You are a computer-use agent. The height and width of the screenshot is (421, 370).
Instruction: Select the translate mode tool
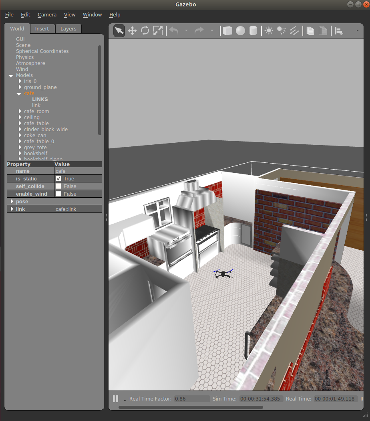132,30
